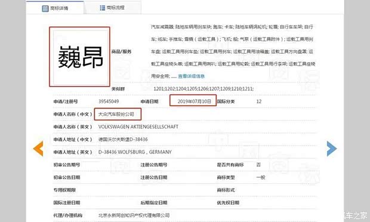Click the 申请人地址（英文） label
370x222 pixels.
(x=73, y=152)
